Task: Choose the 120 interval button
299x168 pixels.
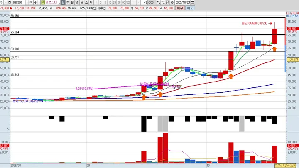Action: coord(128,2)
